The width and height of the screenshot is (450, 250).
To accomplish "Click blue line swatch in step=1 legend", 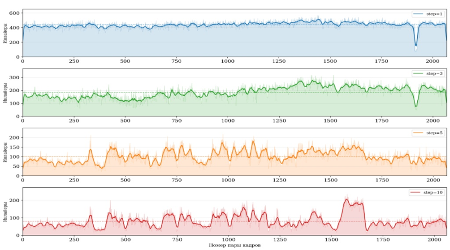I will point(418,14).
